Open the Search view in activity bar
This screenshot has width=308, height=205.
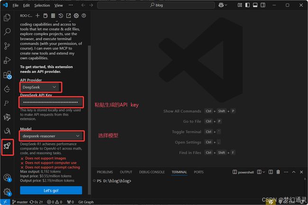click(x=7, y=31)
